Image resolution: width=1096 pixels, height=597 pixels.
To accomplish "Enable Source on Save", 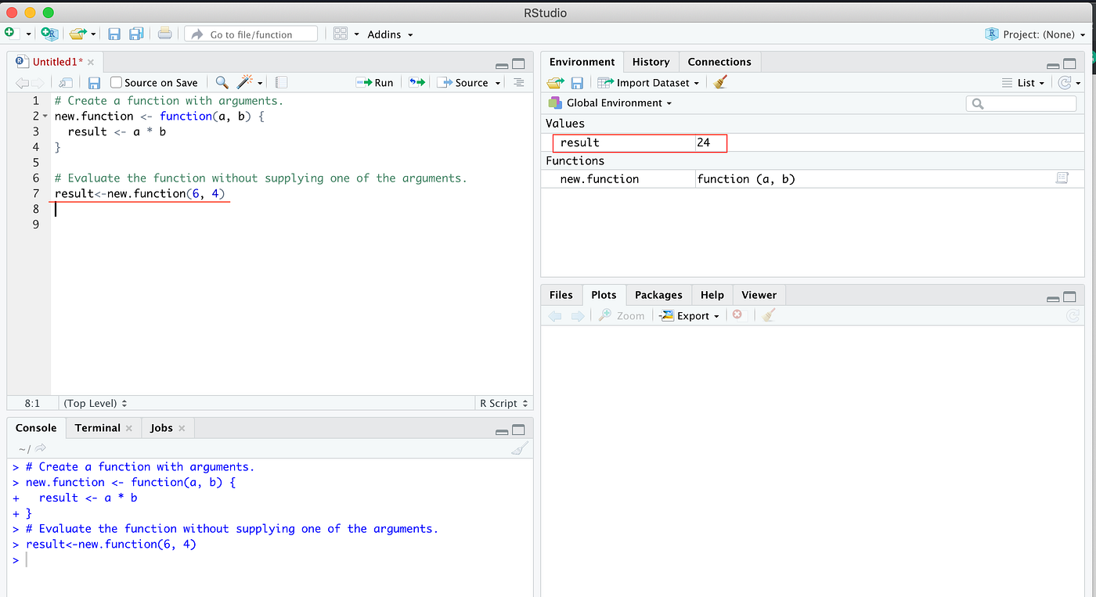I will (114, 82).
